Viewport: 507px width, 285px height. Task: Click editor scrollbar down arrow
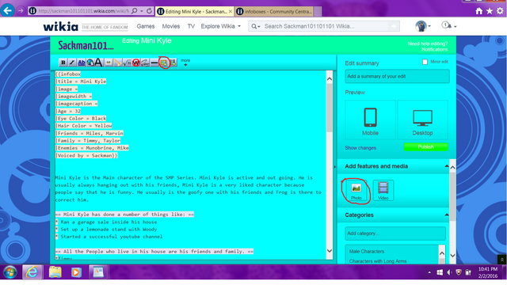(330, 251)
